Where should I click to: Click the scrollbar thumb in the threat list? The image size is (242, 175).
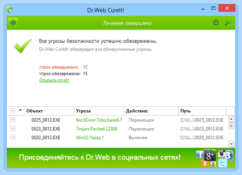click(232, 126)
